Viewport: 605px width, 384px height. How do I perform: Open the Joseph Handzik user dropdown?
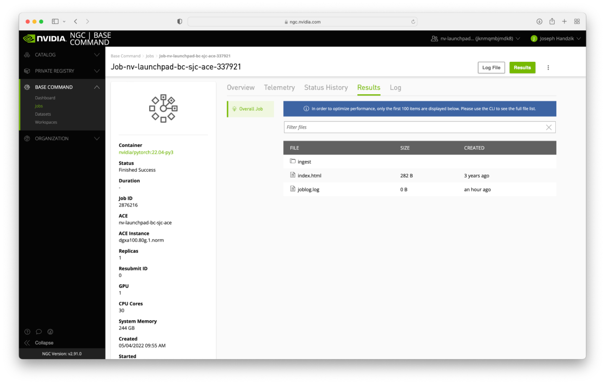pos(555,39)
